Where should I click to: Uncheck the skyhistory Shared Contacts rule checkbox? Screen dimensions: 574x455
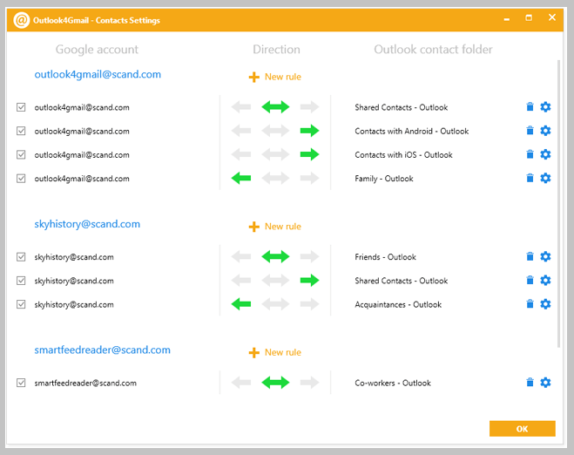tap(21, 281)
